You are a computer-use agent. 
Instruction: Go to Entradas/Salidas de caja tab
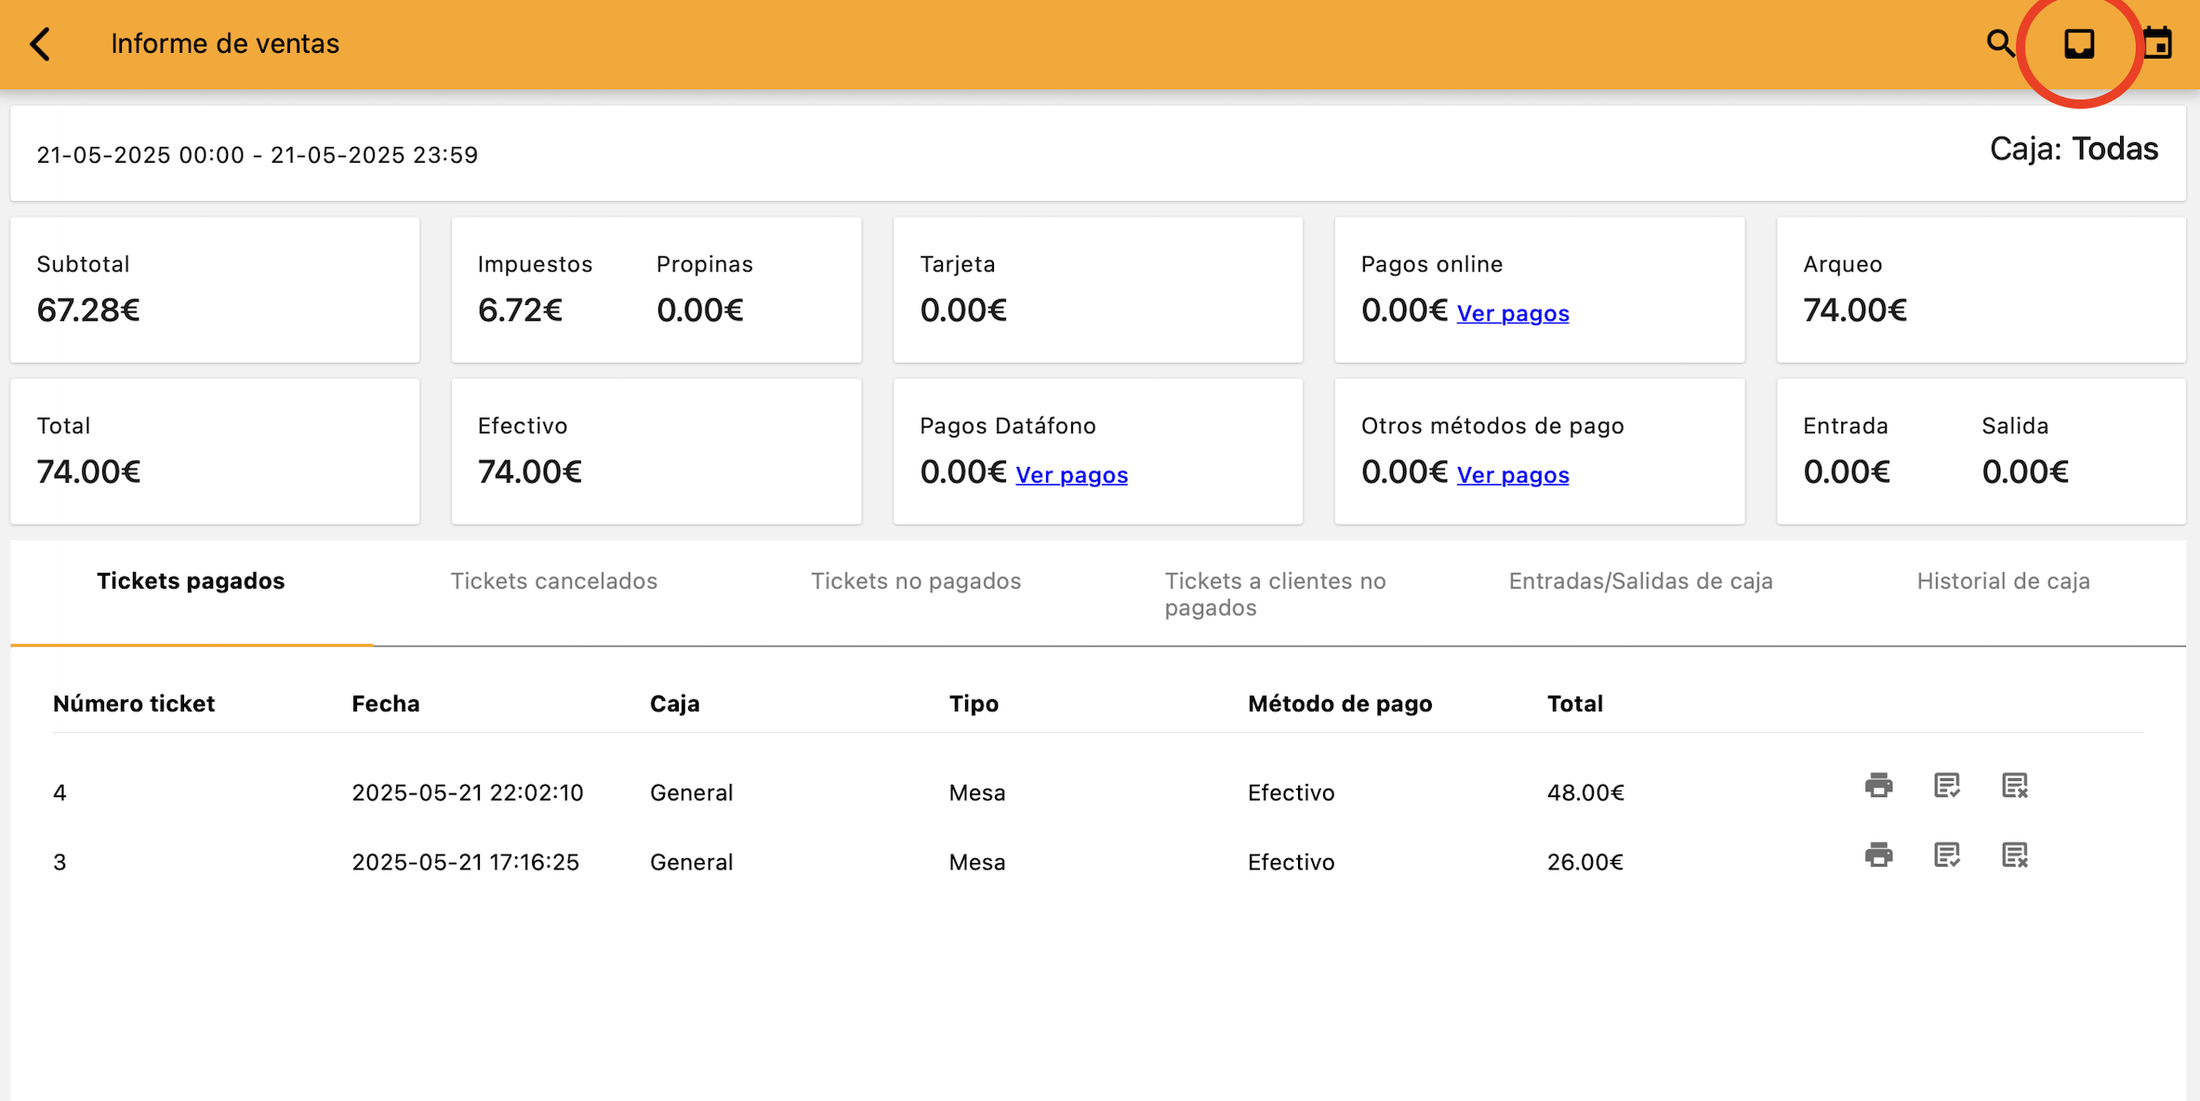click(1640, 581)
